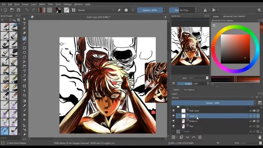Close the Armin 2 document tab

(165, 17)
